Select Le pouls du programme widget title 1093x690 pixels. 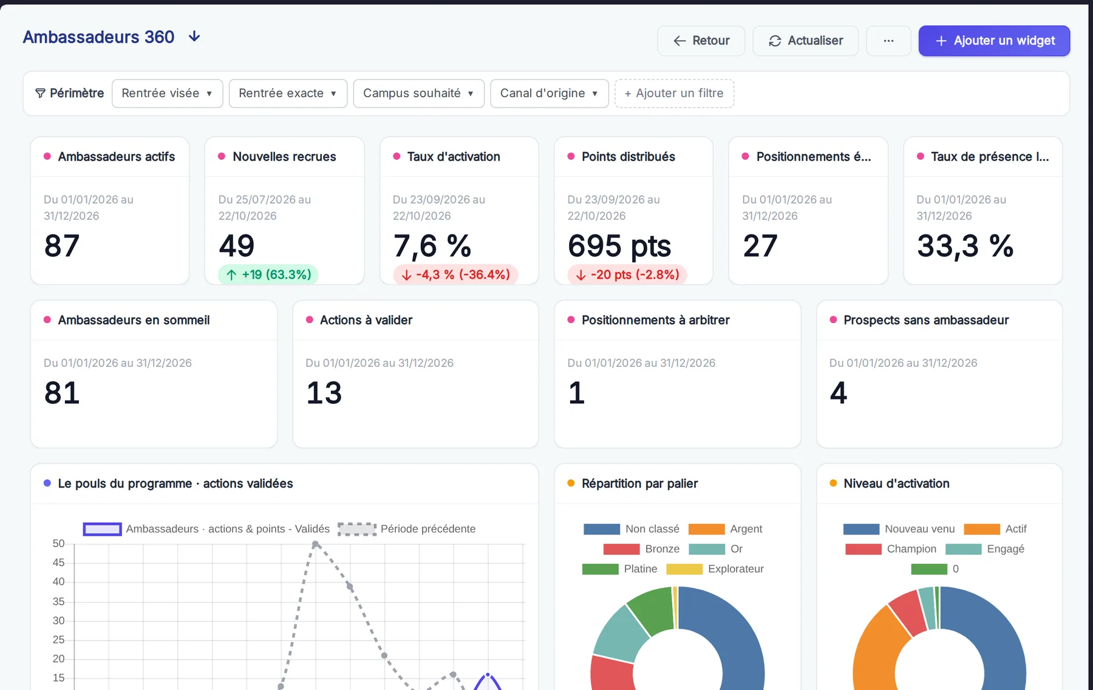(x=175, y=483)
